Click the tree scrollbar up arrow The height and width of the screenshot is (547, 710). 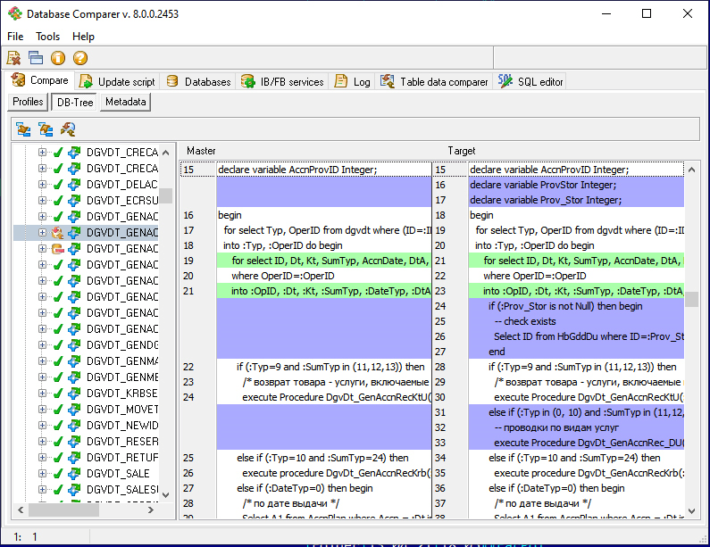pos(166,153)
